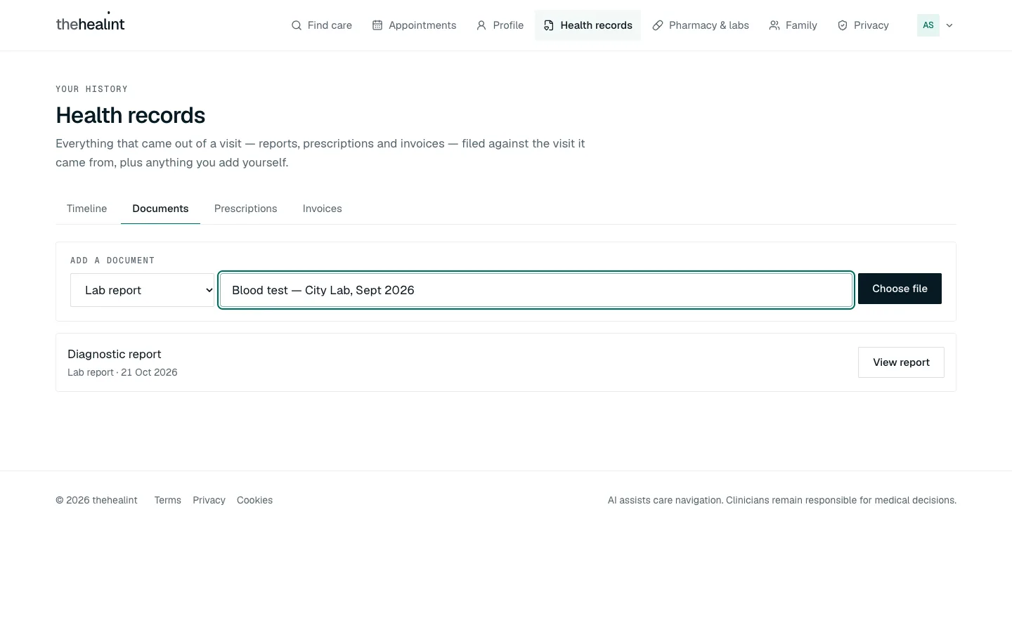Click the thehealint logo
The image size is (1012, 632).
point(90,24)
